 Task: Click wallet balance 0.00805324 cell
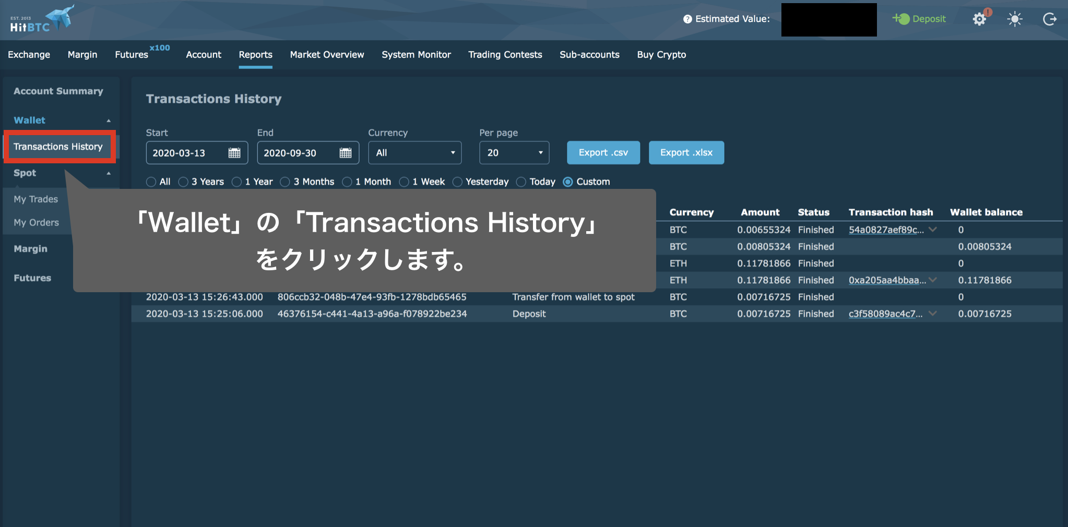[x=985, y=247]
